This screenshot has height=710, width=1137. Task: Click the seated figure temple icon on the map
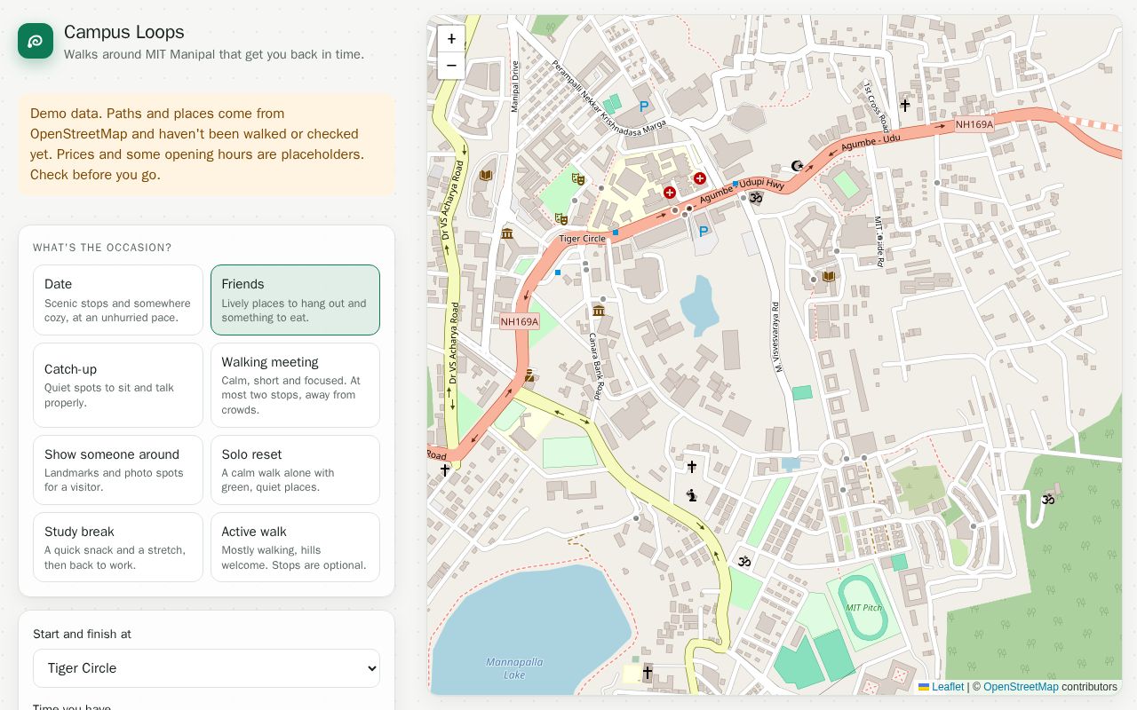tap(691, 495)
